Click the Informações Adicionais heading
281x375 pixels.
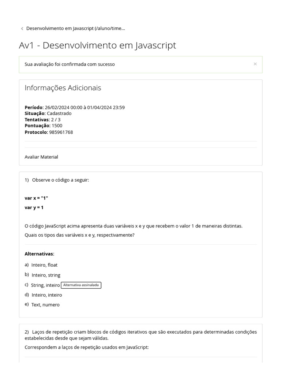[63, 88]
